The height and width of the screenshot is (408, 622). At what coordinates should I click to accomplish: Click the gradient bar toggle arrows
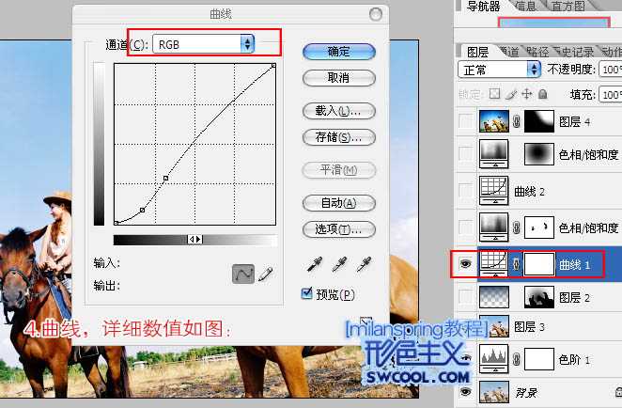[194, 240]
